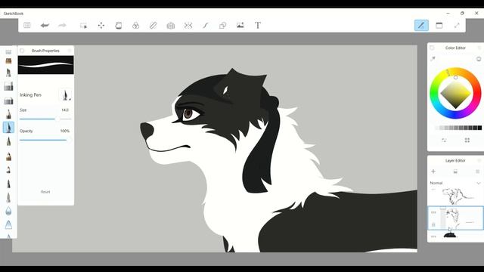Close the Layer Editor panel
The height and width of the screenshot is (272, 484).
[479, 161]
